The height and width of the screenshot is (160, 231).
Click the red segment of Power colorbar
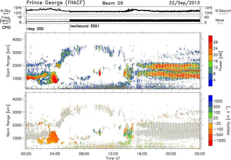coord(210,39)
